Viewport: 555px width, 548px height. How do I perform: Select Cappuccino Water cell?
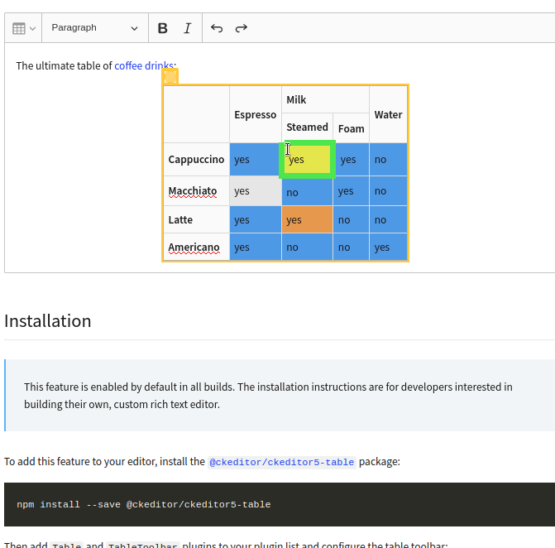click(x=389, y=160)
